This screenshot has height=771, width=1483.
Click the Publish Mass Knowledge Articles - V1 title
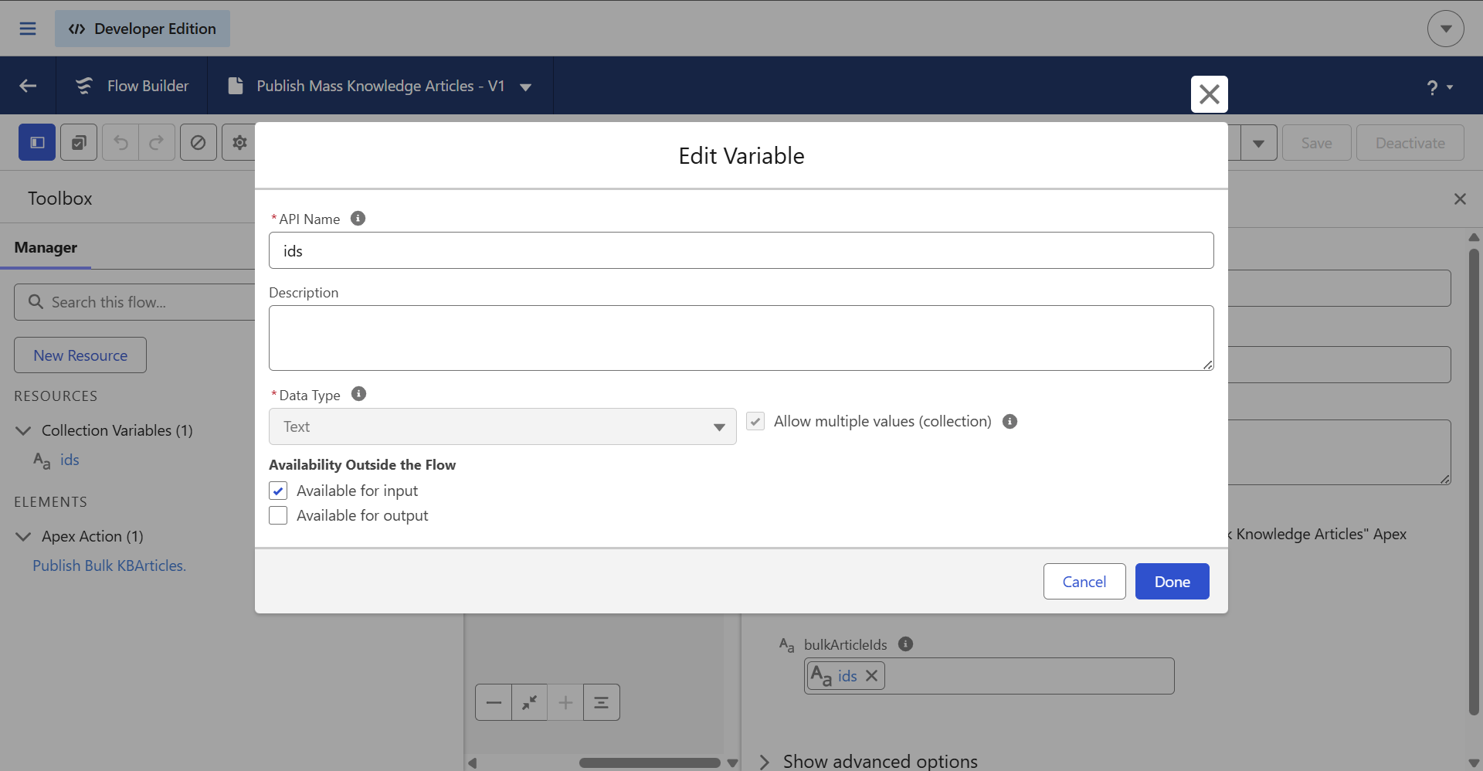[380, 86]
